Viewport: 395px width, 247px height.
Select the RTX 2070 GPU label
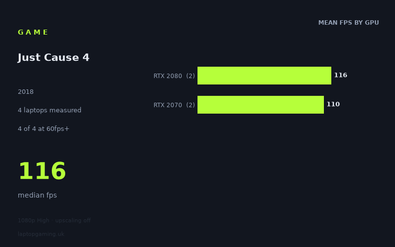pos(168,105)
